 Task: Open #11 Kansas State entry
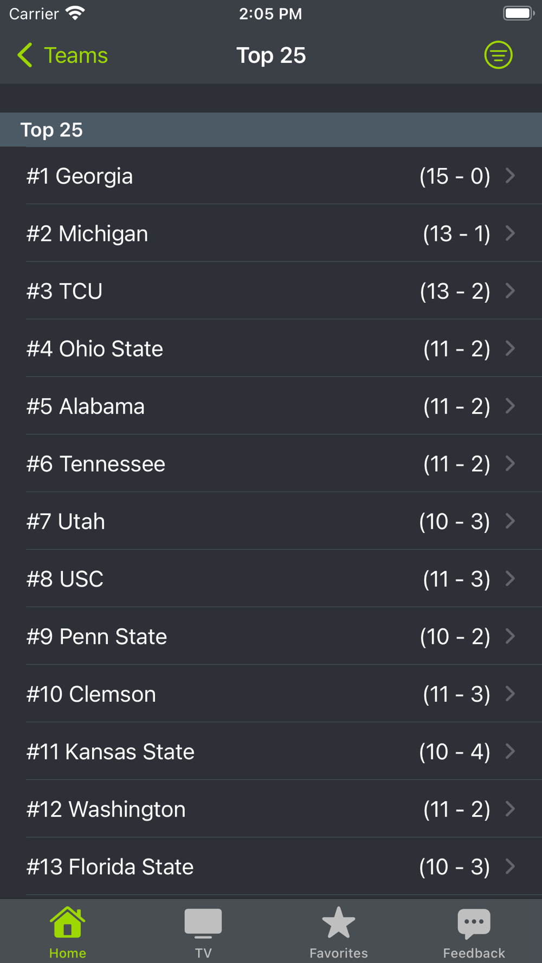click(x=111, y=752)
